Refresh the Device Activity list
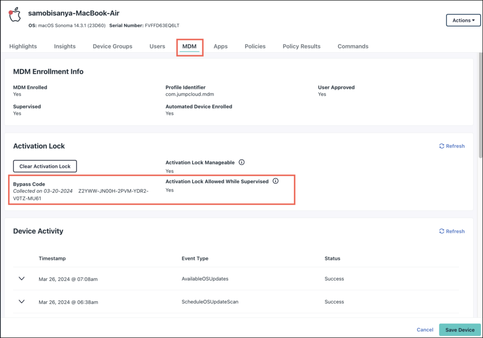The height and width of the screenshot is (338, 483). [451, 231]
